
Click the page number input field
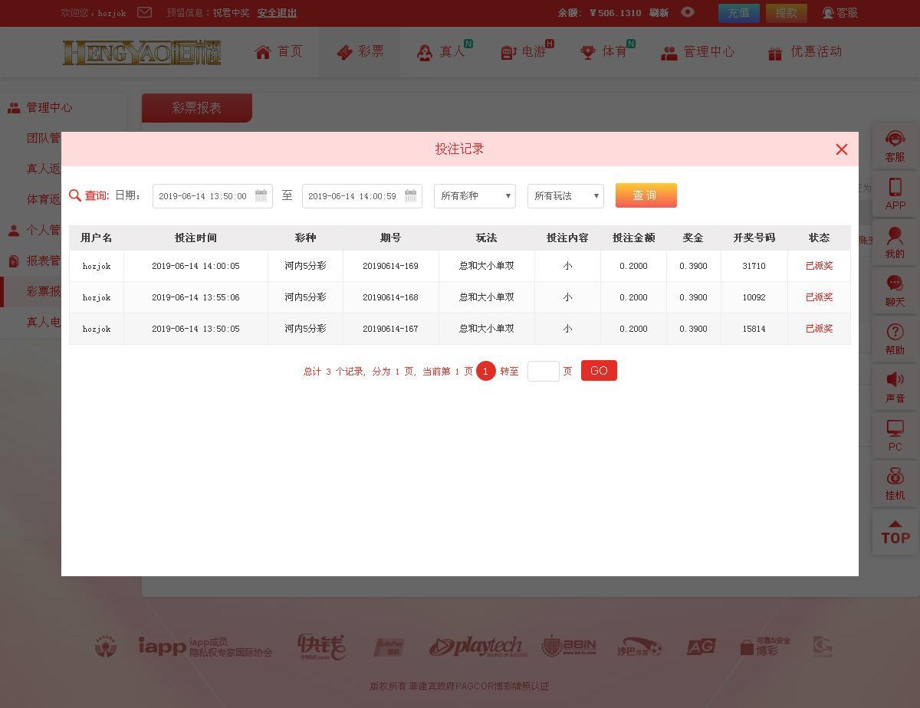click(x=543, y=371)
